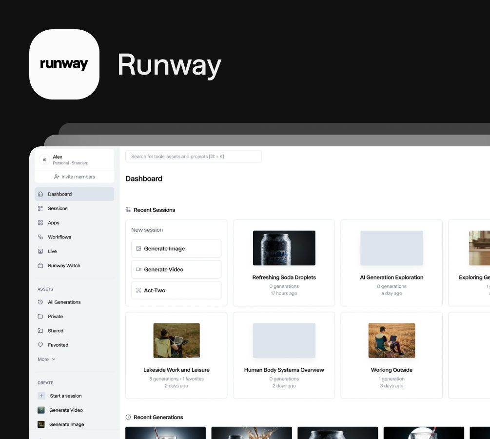The height and width of the screenshot is (439, 490).
Task: Click the 'Recent Sessions' heading text
Action: [155, 210]
